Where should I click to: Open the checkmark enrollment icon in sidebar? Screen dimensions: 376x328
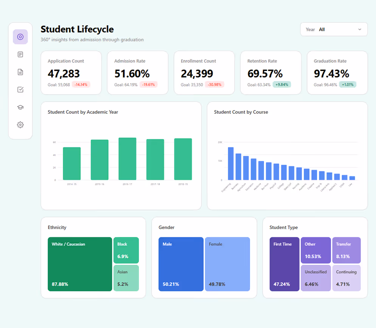[x=20, y=90]
